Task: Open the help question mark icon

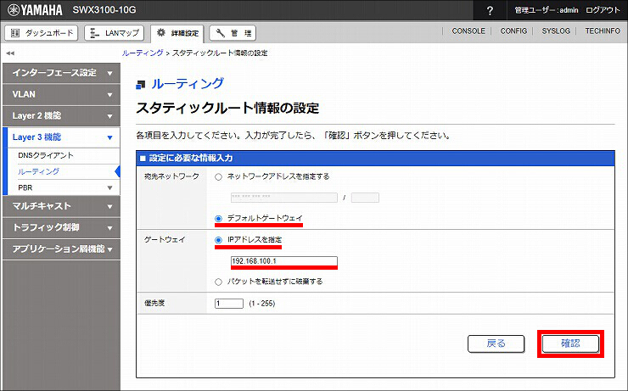Action: pos(490,11)
